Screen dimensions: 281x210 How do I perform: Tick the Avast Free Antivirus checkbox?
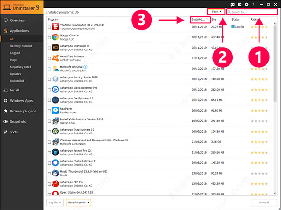point(49,58)
